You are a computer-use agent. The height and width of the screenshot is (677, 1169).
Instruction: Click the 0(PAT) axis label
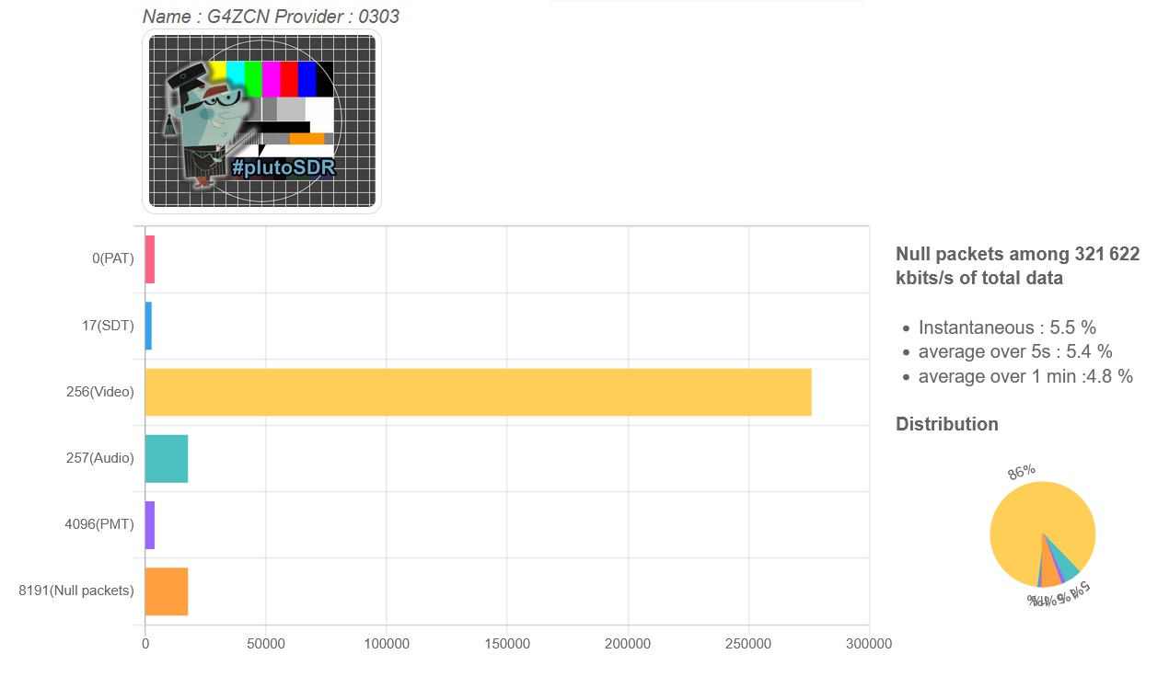click(x=112, y=259)
